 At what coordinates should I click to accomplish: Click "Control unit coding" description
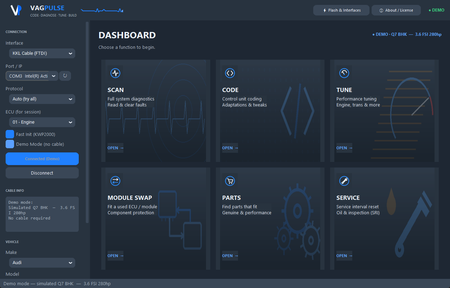(x=242, y=99)
